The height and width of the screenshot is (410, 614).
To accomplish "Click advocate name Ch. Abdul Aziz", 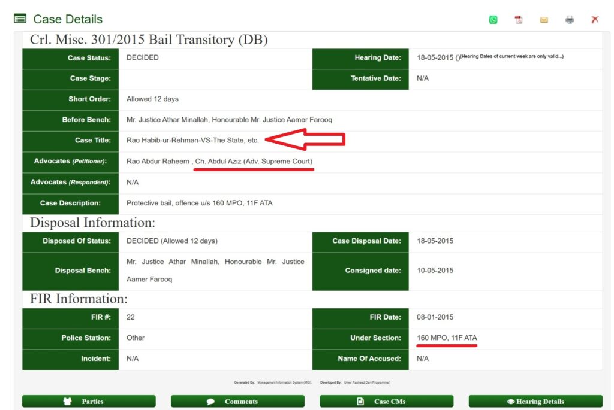I will pyautogui.click(x=218, y=161).
